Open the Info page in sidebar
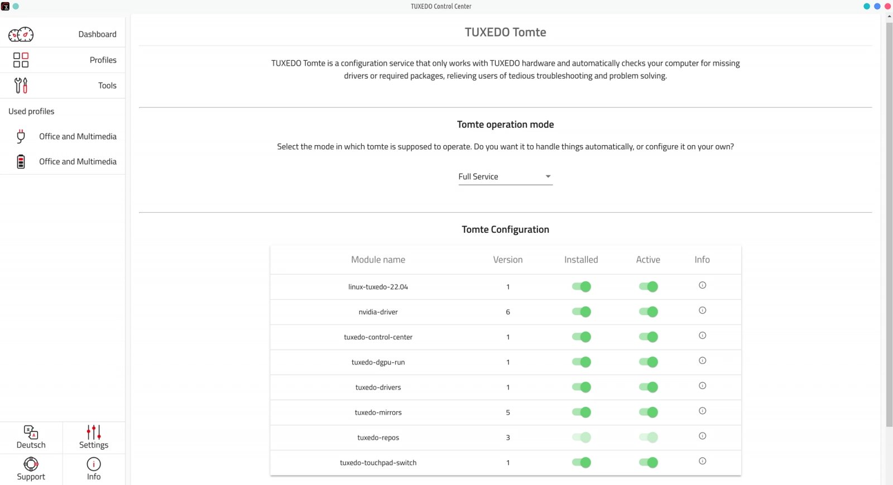This screenshot has height=485, width=893. point(94,468)
